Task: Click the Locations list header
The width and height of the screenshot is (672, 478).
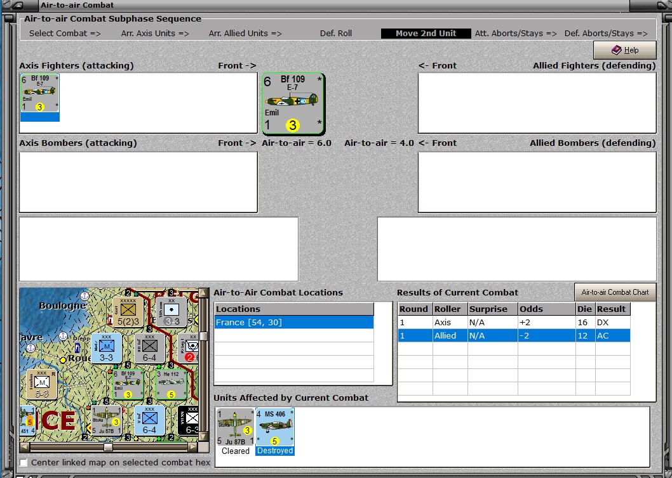Action: (x=294, y=309)
